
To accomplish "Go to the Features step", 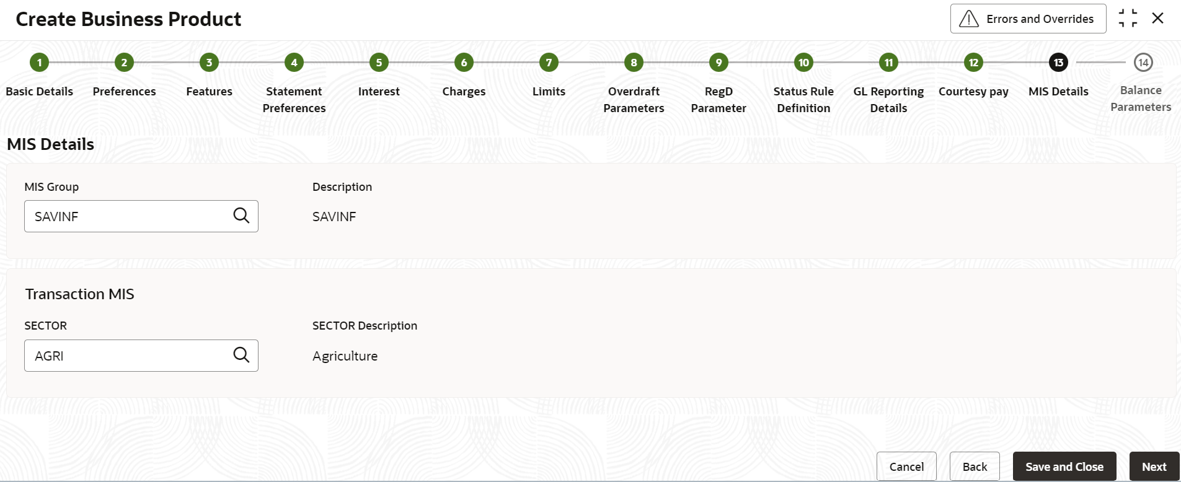I will pos(209,91).
